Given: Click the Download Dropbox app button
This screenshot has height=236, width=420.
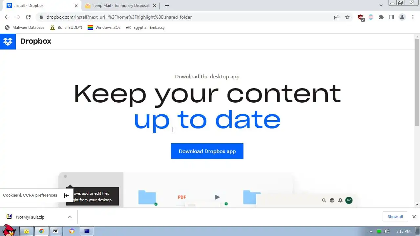Looking at the screenshot, I should click(x=207, y=151).
